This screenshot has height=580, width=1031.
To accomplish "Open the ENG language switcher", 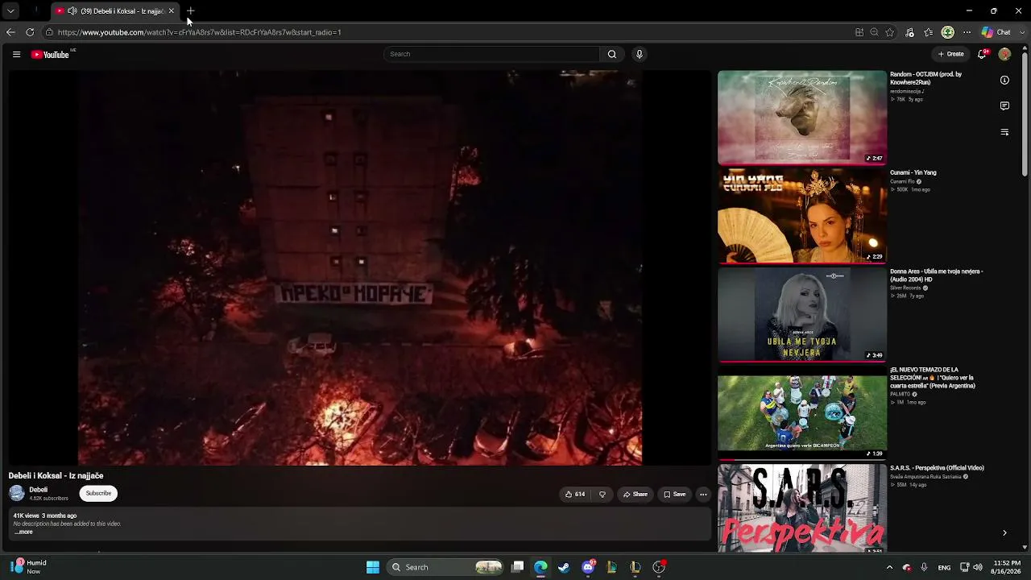I will pos(944,567).
